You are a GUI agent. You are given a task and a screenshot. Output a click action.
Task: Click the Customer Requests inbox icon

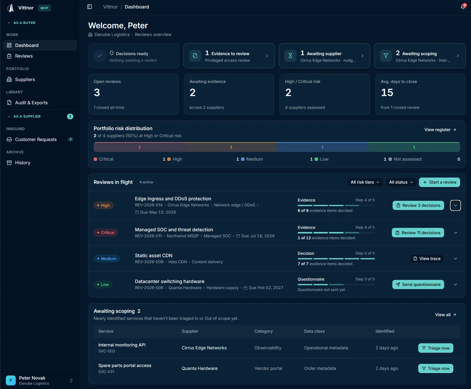tap(9, 139)
